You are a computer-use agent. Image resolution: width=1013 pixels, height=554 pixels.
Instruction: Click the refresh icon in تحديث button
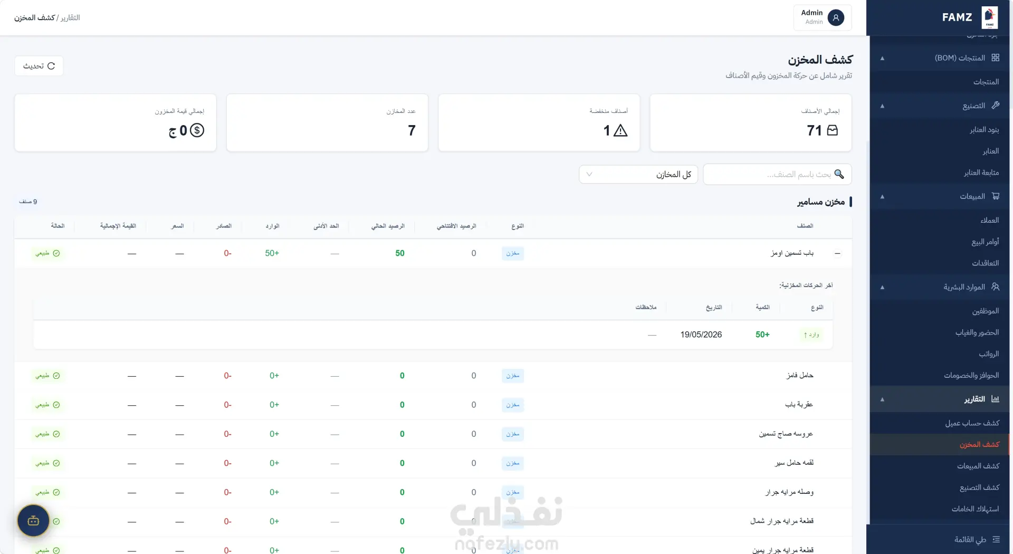click(x=51, y=66)
